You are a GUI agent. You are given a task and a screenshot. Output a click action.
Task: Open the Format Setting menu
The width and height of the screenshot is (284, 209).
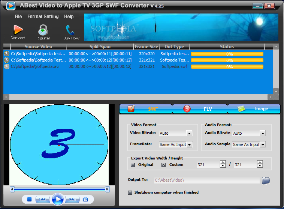point(43,17)
